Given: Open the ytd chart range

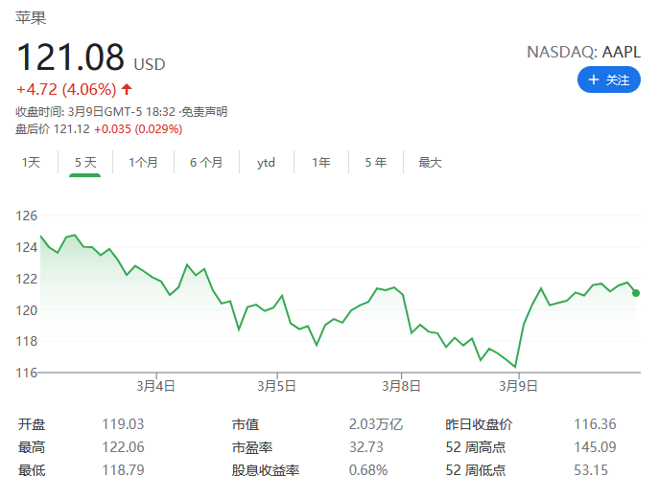Looking at the screenshot, I should pyautogui.click(x=266, y=163).
